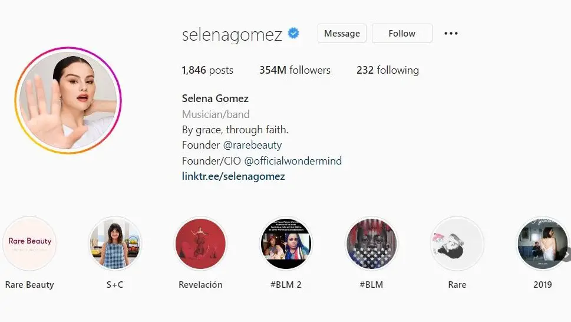View the 354M followers list

[x=295, y=70]
